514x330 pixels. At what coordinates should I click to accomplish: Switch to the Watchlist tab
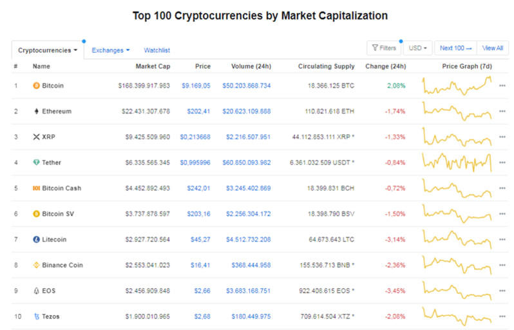157,50
